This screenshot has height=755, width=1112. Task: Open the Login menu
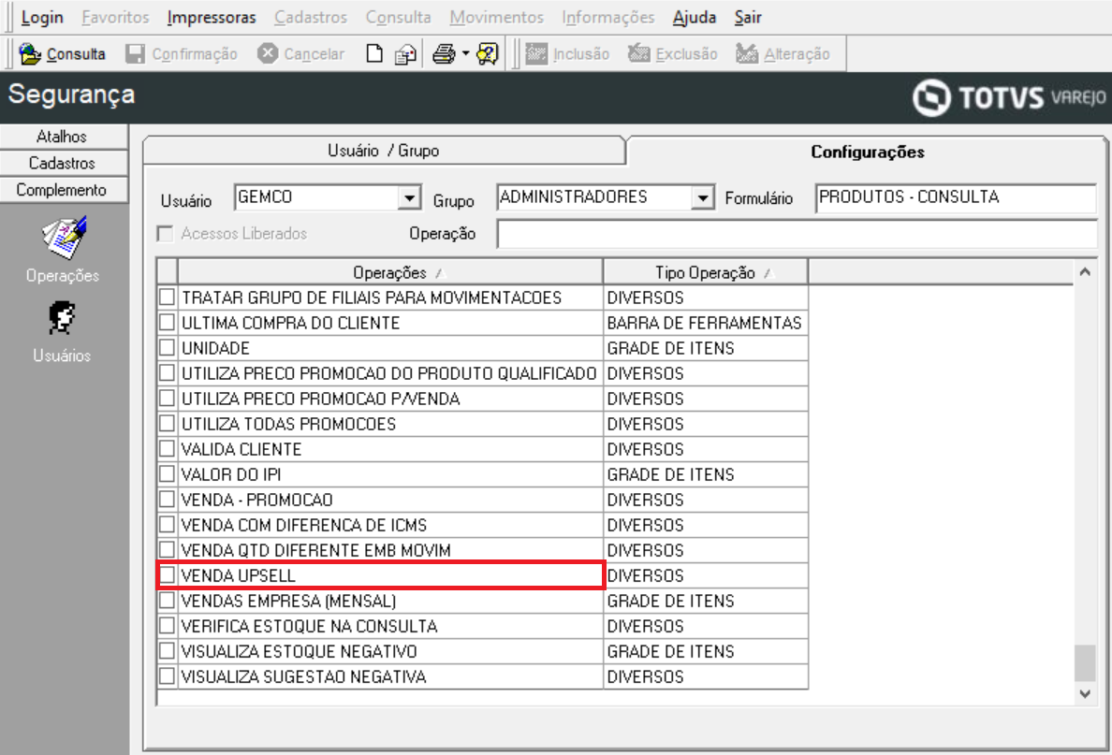42,17
